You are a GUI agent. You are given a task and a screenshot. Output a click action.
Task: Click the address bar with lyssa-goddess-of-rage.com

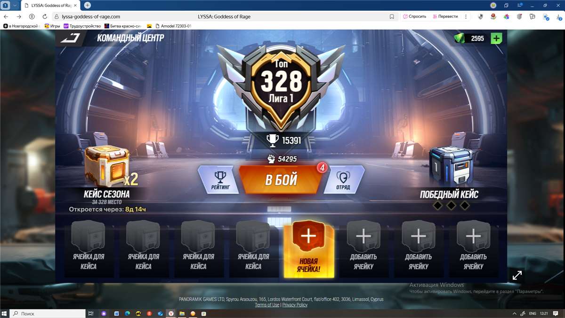pyautogui.click(x=225, y=16)
